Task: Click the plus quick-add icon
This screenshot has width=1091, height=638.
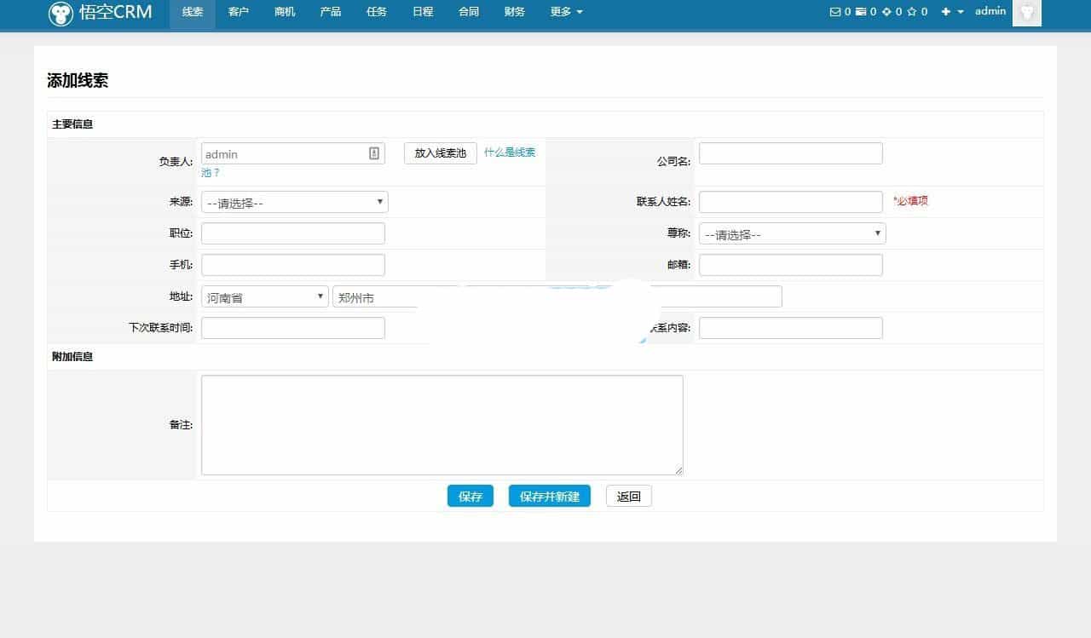Action: coord(946,12)
